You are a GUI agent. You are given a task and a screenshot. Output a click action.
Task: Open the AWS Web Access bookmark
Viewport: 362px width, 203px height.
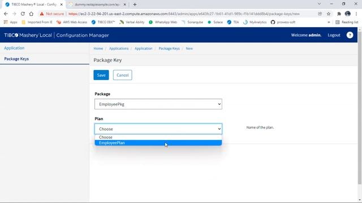(72, 22)
